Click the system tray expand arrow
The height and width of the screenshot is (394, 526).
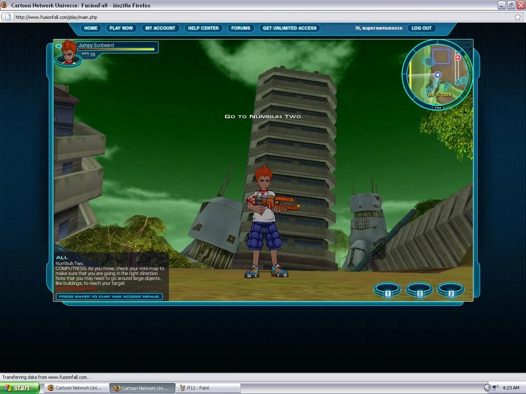(x=487, y=388)
